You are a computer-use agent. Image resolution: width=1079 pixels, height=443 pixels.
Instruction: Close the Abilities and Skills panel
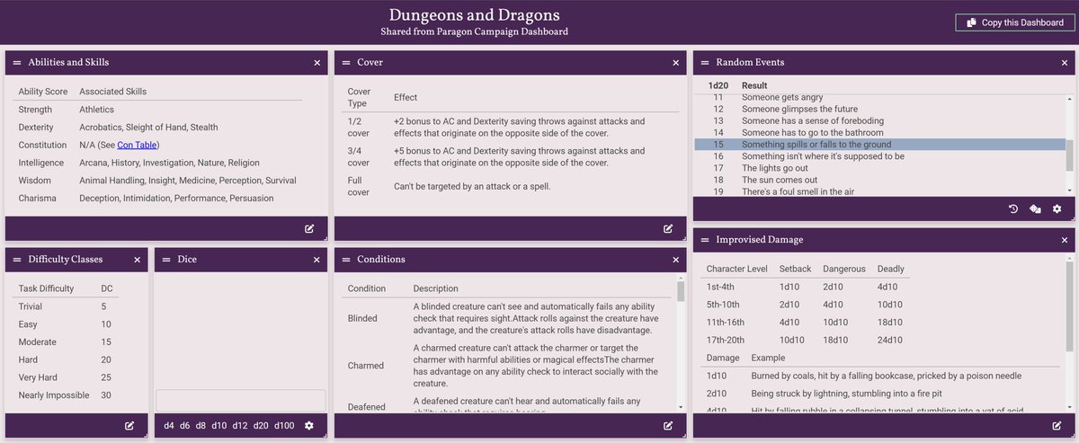pos(317,63)
